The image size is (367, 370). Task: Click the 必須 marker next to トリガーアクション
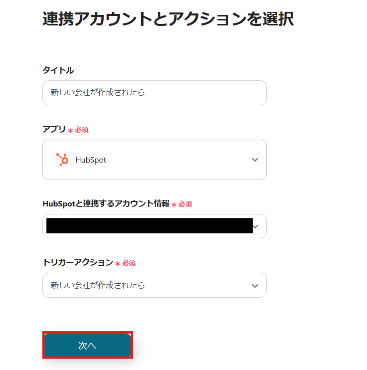129,263
